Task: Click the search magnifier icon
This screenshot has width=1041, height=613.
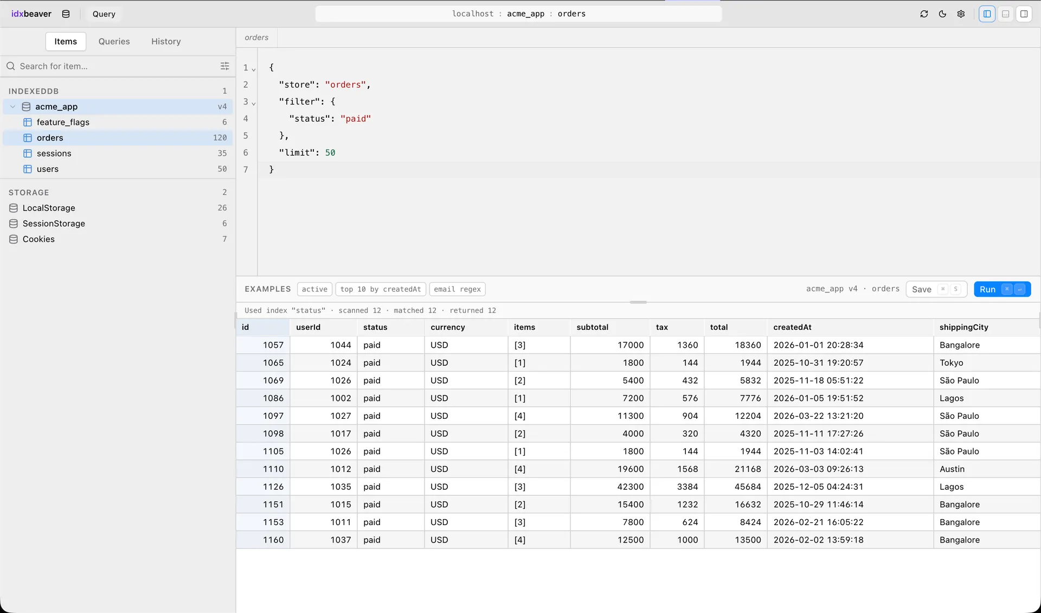Action: [11, 66]
